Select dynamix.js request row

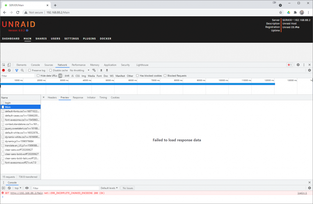(20, 141)
